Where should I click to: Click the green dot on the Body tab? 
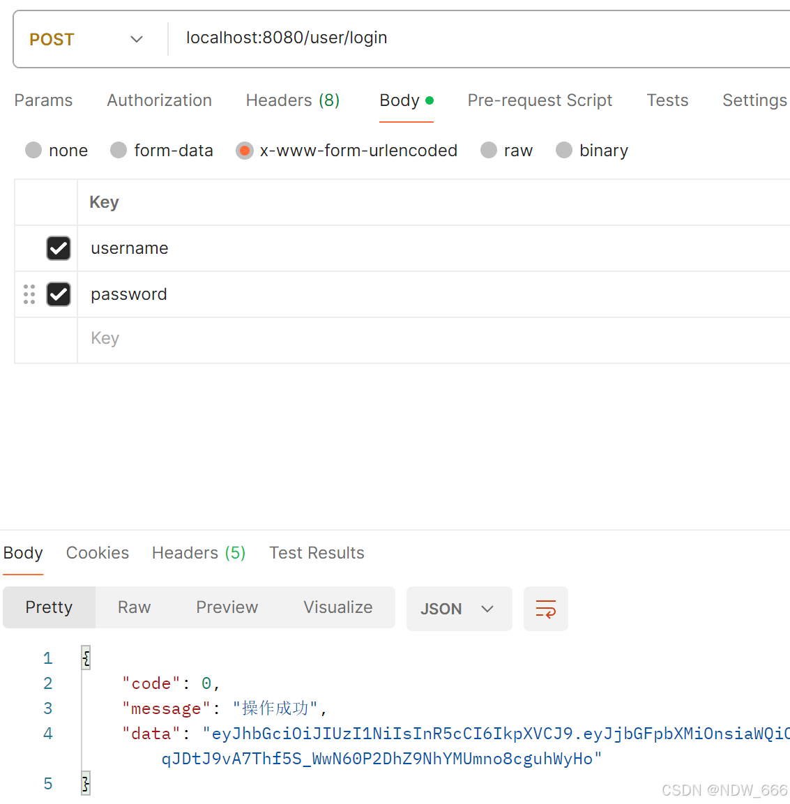coord(430,98)
